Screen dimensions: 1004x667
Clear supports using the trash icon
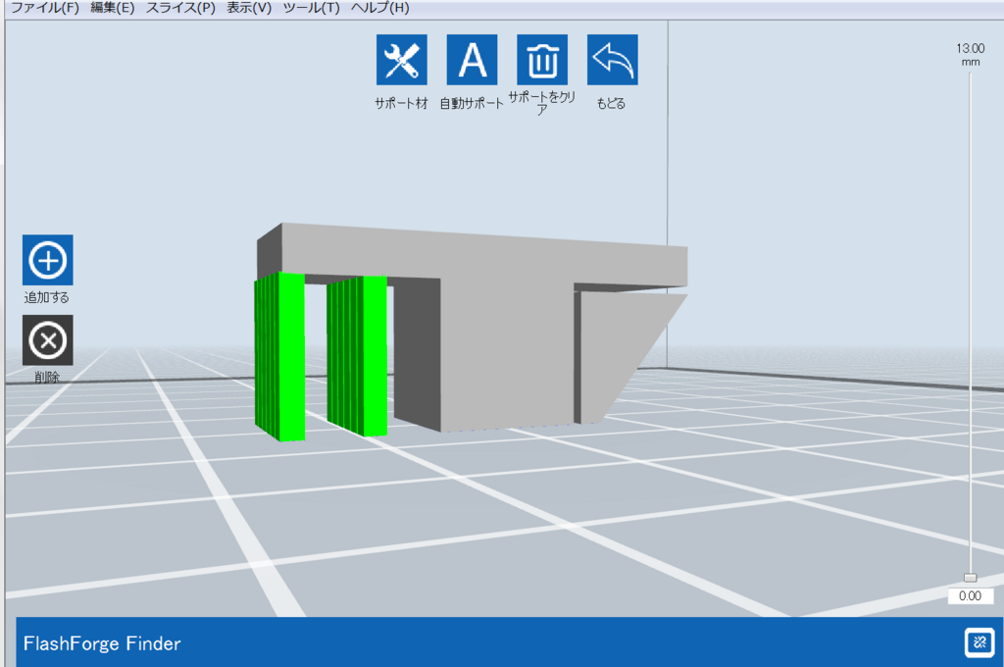click(x=542, y=60)
